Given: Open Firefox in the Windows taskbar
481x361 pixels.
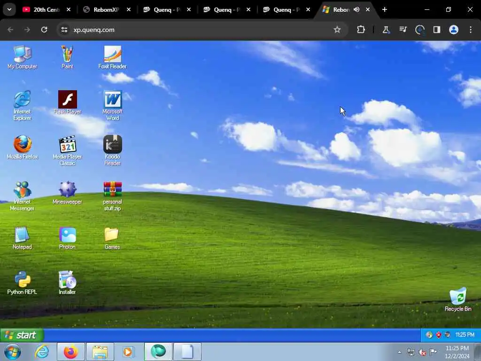Looking at the screenshot, I should point(71,352).
